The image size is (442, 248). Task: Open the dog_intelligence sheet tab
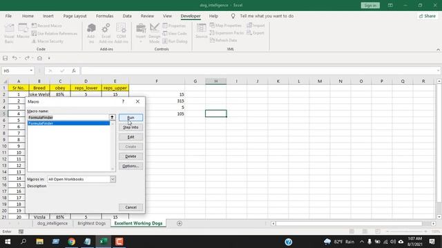[x=52, y=223]
